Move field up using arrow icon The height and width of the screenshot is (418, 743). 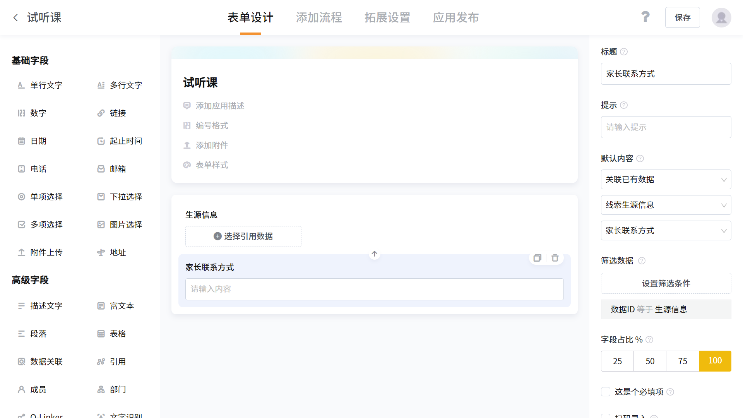(x=374, y=254)
